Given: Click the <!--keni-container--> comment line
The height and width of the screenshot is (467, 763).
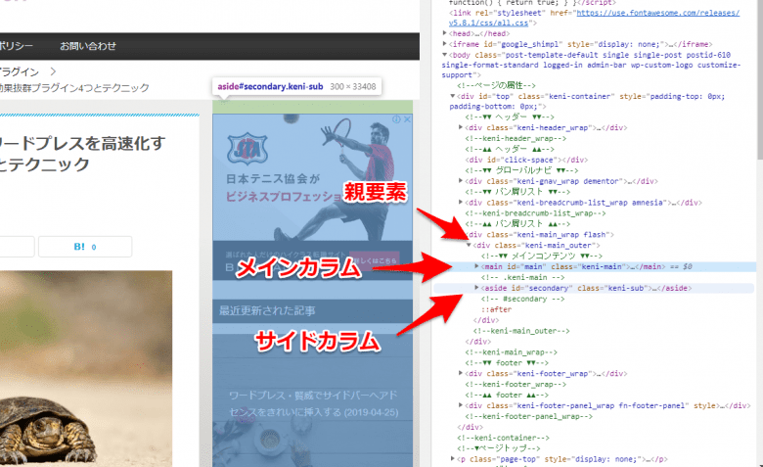Looking at the screenshot, I should 503,438.
